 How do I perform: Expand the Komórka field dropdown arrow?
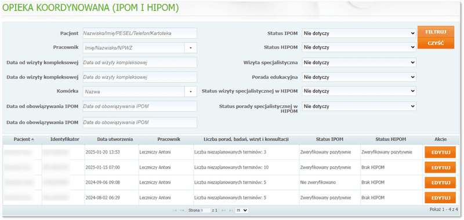(191, 92)
